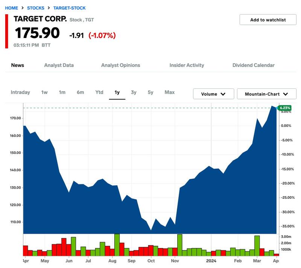301x268 pixels.
Task: Select the Ytd chart range
Action: click(99, 92)
